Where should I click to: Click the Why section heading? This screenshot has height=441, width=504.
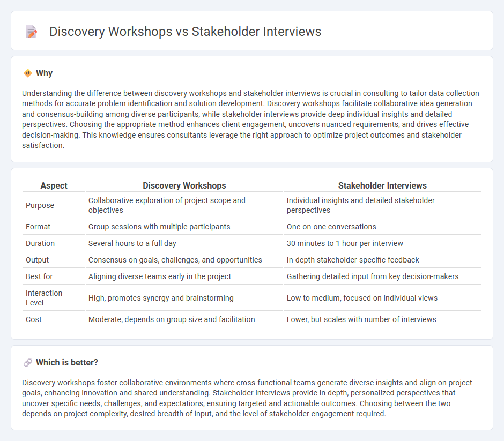44,73
